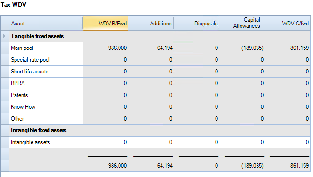Click Special rate pool Additions cell
Screen dimensions: 313x177
pos(151,60)
